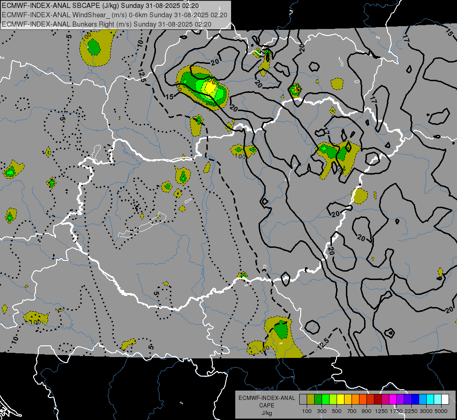Click the legend tick label 2250

[411, 411]
